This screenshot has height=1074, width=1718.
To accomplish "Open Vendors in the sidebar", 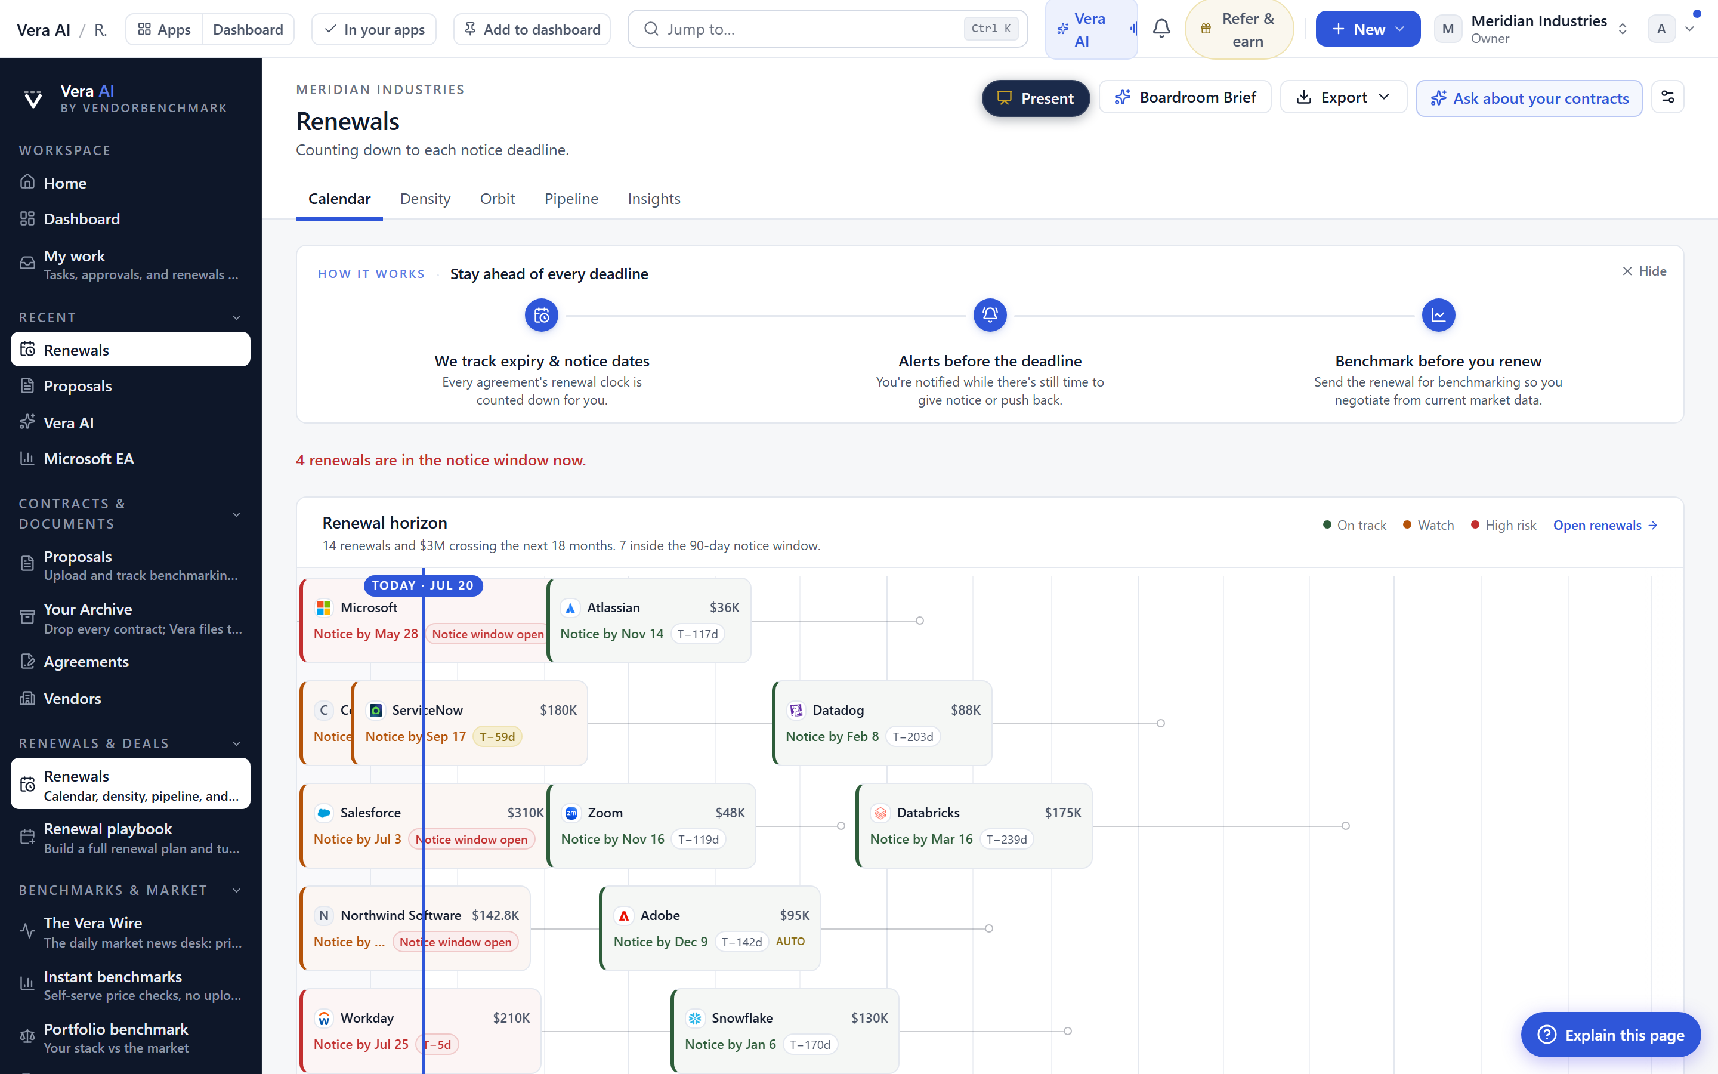I will click(x=131, y=698).
